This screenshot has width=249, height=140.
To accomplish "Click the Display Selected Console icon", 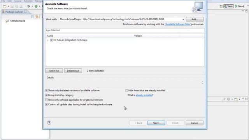I will (x=228, y=99).
